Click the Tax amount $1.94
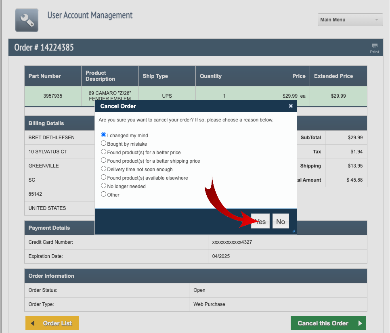Viewport: 390px width, 333px height. pos(356,152)
